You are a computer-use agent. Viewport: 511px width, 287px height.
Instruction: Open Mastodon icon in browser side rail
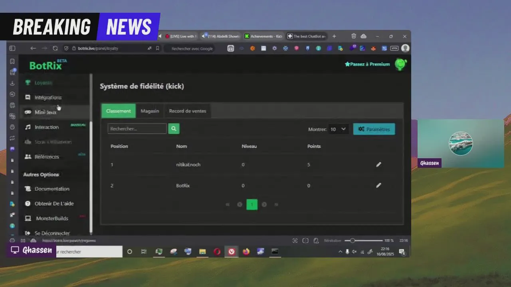(x=12, y=149)
